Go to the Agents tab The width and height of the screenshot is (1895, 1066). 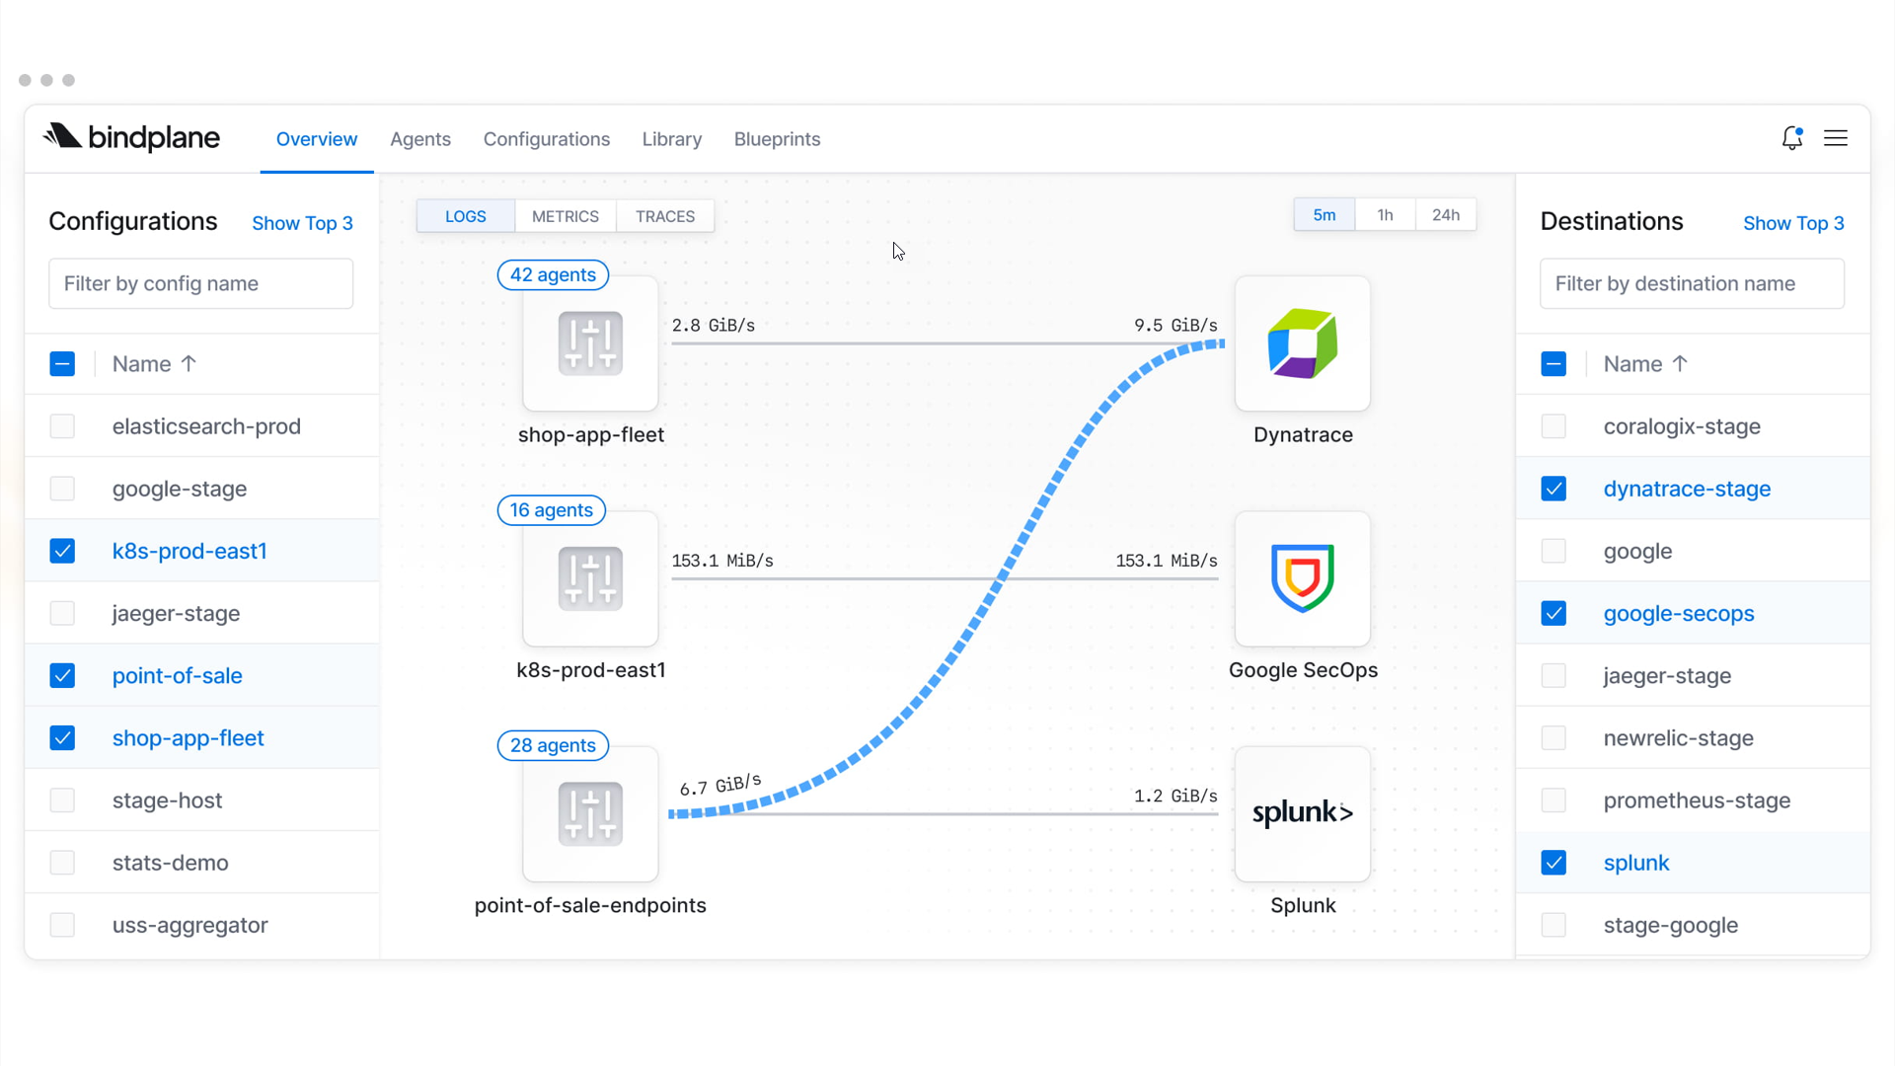pyautogui.click(x=420, y=139)
